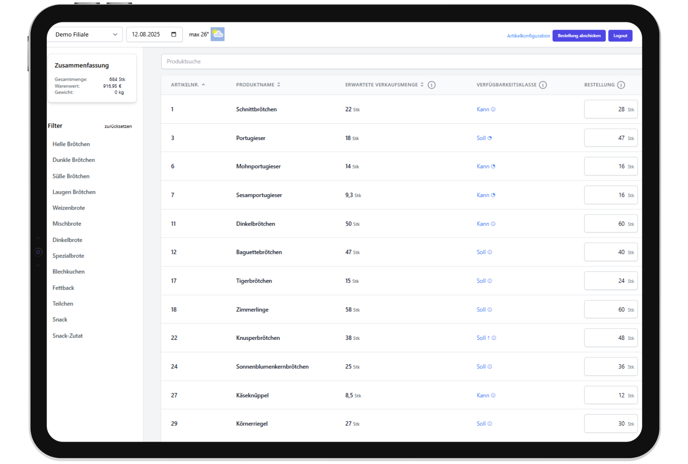Reset filters with zurücksetzen
Image resolution: width=688 pixels, height=464 pixels.
tap(118, 127)
